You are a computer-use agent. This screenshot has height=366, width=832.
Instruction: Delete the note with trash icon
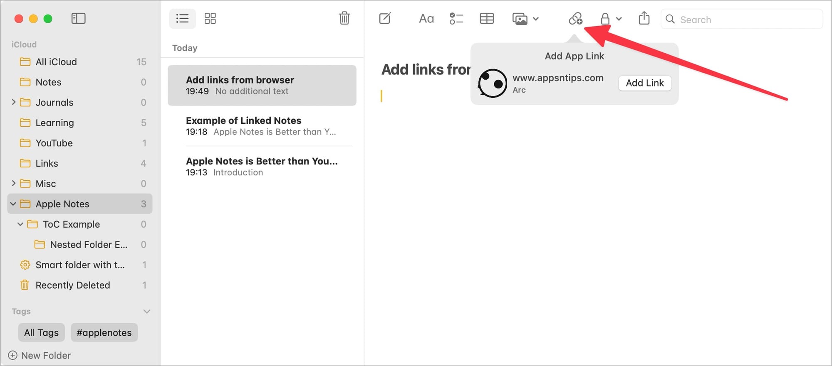pos(344,18)
